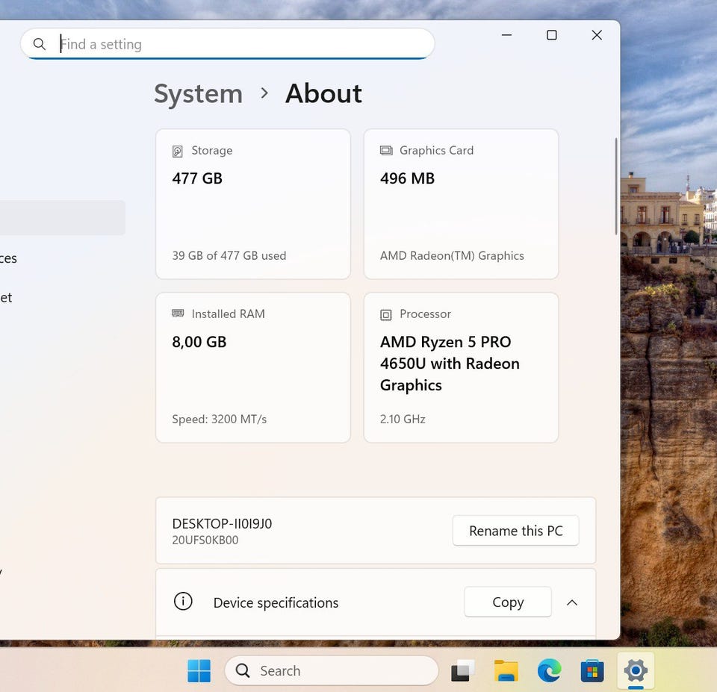This screenshot has height=692, width=717.
Task: Minimize the Settings window
Action: tap(506, 35)
